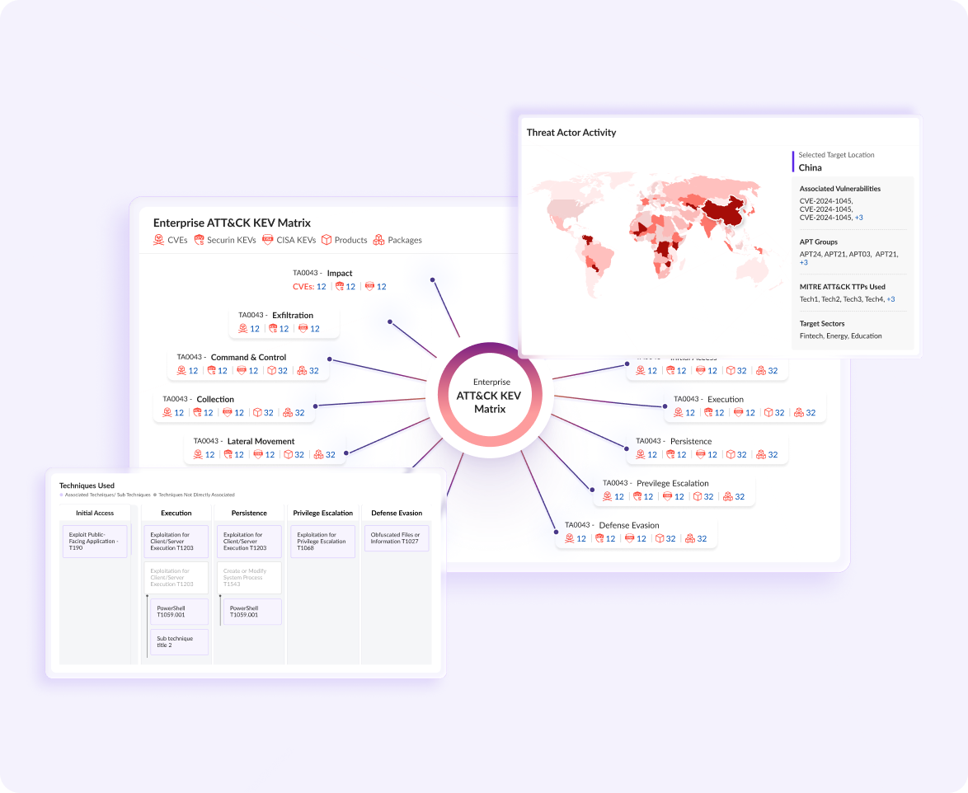
Task: Click the skull CVE icon under Collection
Action: point(167,412)
